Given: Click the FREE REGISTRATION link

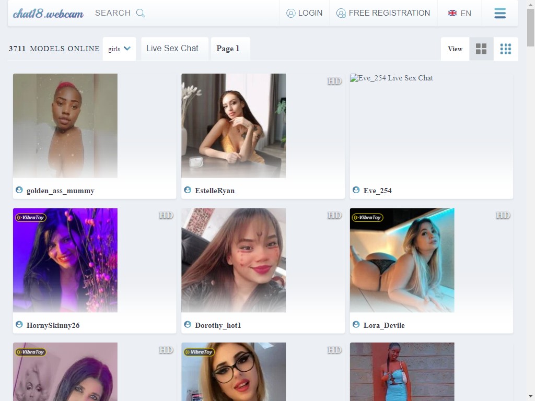Looking at the screenshot, I should click(389, 13).
